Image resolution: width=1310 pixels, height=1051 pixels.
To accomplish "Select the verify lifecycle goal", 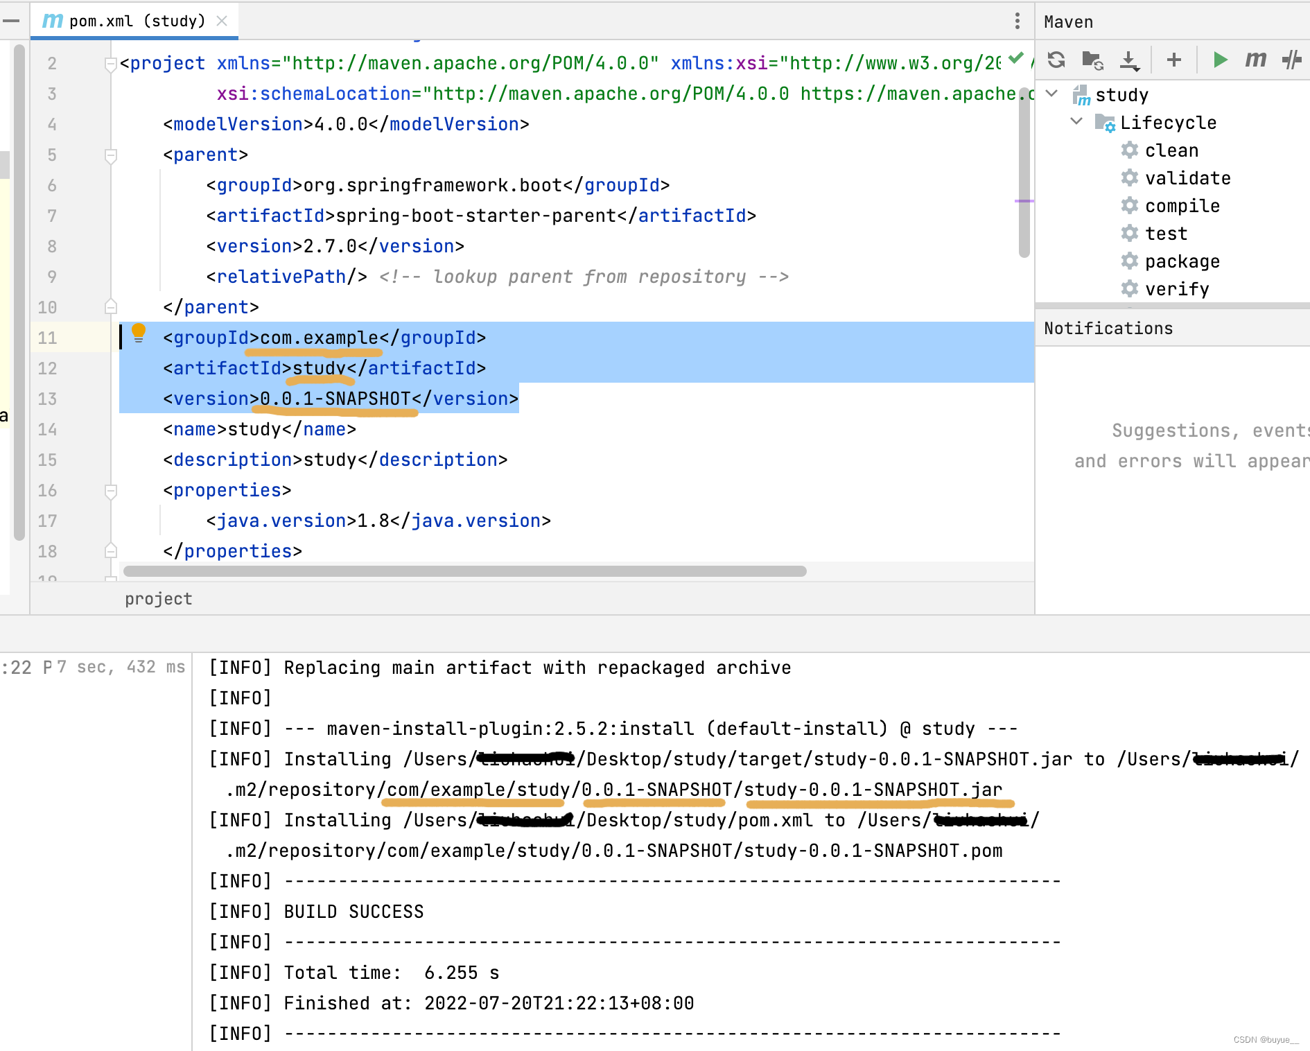I will 1177,289.
